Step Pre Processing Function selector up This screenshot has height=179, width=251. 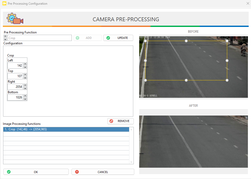point(5,37)
